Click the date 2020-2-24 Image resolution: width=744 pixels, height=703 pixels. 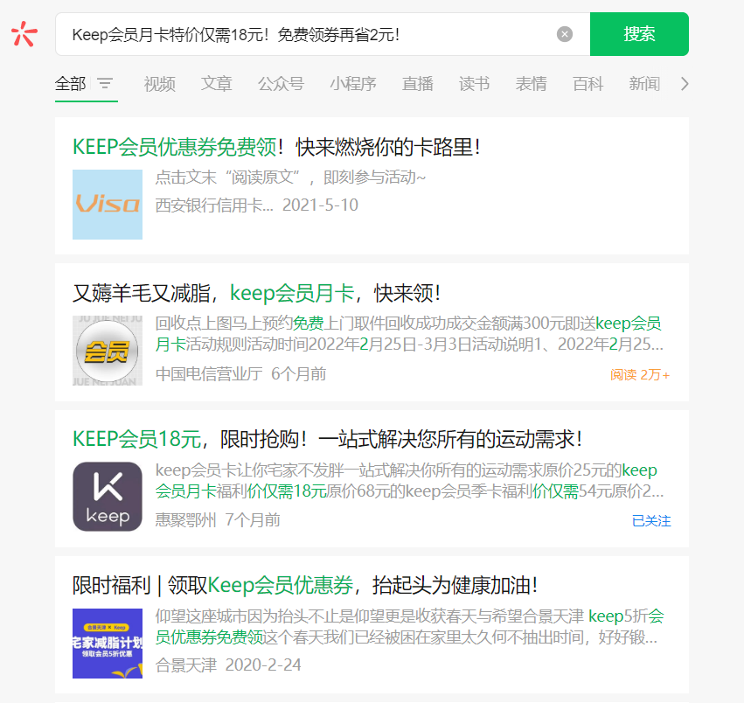(263, 665)
